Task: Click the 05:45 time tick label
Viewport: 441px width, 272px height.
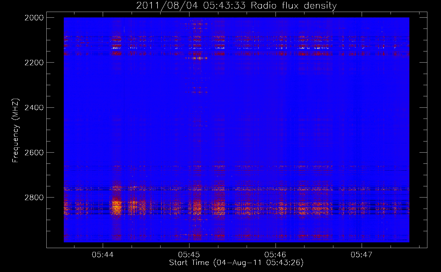Action: (x=189, y=255)
